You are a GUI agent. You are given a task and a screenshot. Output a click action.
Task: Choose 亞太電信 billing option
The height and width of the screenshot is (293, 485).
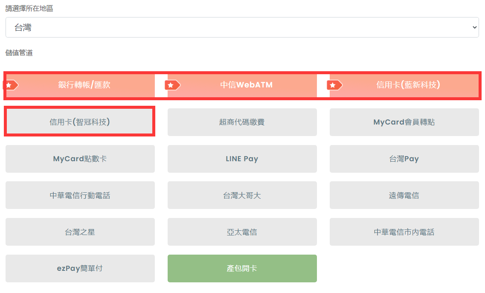click(x=242, y=232)
